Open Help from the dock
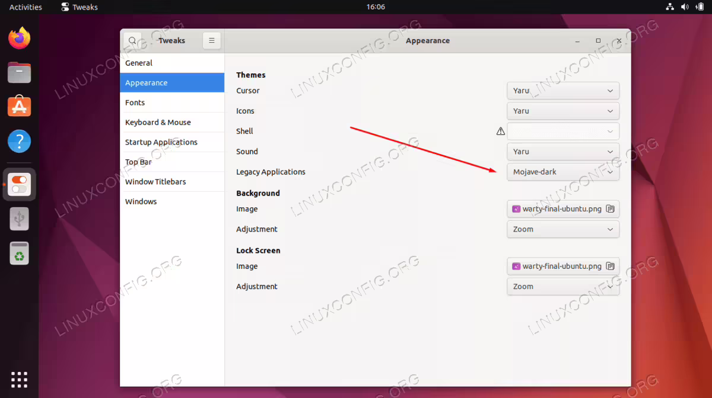This screenshot has width=712, height=398. tap(20, 142)
